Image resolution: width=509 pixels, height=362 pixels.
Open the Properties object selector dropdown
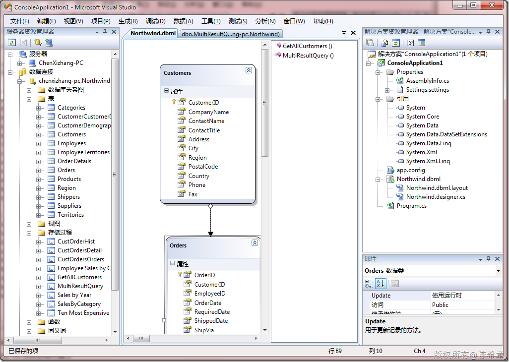498,271
